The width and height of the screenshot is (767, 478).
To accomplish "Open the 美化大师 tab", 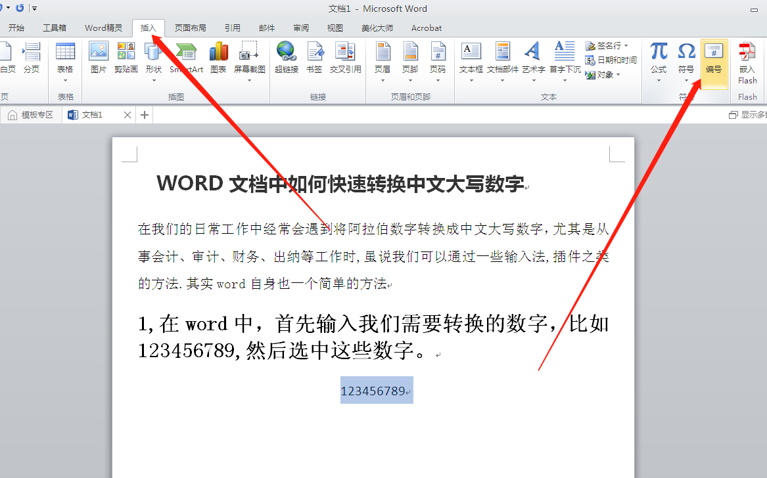I will pyautogui.click(x=377, y=28).
